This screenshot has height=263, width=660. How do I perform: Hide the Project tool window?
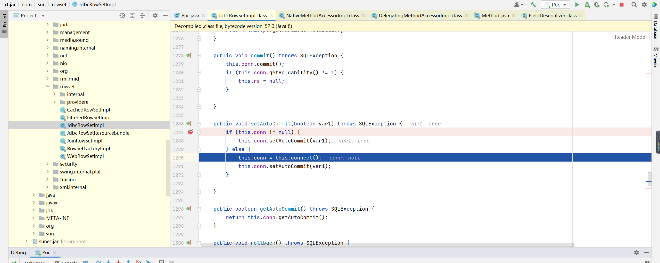(165, 15)
